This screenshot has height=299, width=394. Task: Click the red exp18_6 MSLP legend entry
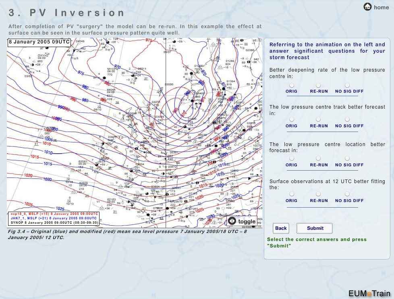(x=54, y=214)
